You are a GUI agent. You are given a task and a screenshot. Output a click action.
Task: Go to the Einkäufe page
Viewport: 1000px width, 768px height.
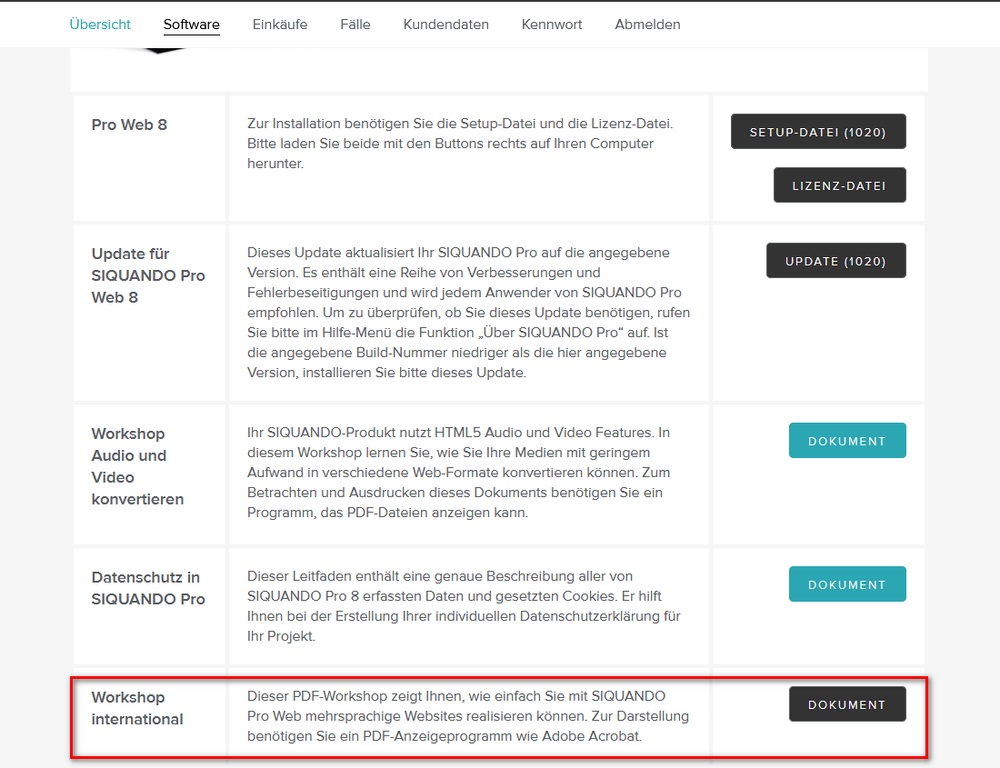click(280, 25)
